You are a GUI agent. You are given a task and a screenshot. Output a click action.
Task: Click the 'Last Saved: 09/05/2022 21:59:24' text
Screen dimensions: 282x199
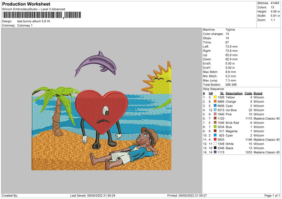[x=93, y=195]
